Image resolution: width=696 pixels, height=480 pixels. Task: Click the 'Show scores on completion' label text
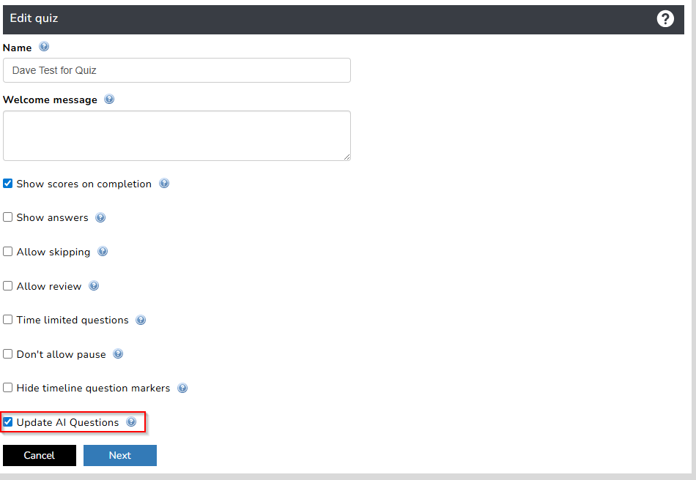coord(84,184)
